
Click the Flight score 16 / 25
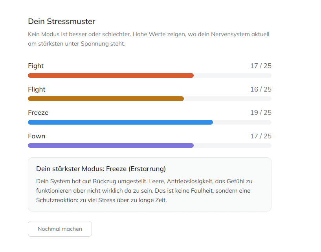tap(260, 89)
